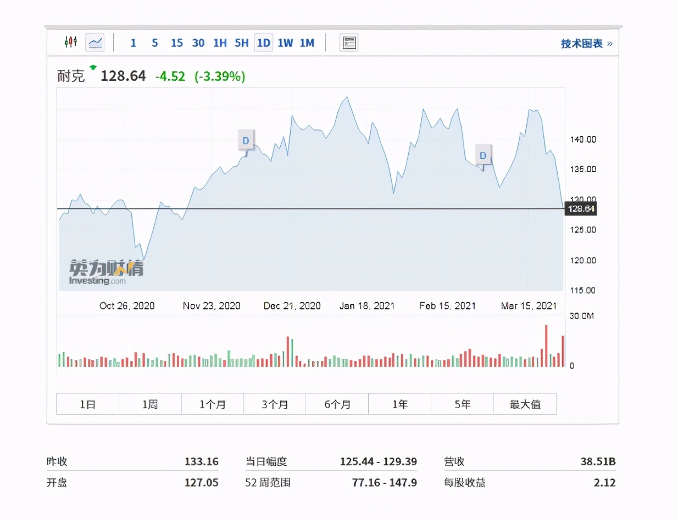
Task: Show the 1个月 range
Action: click(x=213, y=404)
